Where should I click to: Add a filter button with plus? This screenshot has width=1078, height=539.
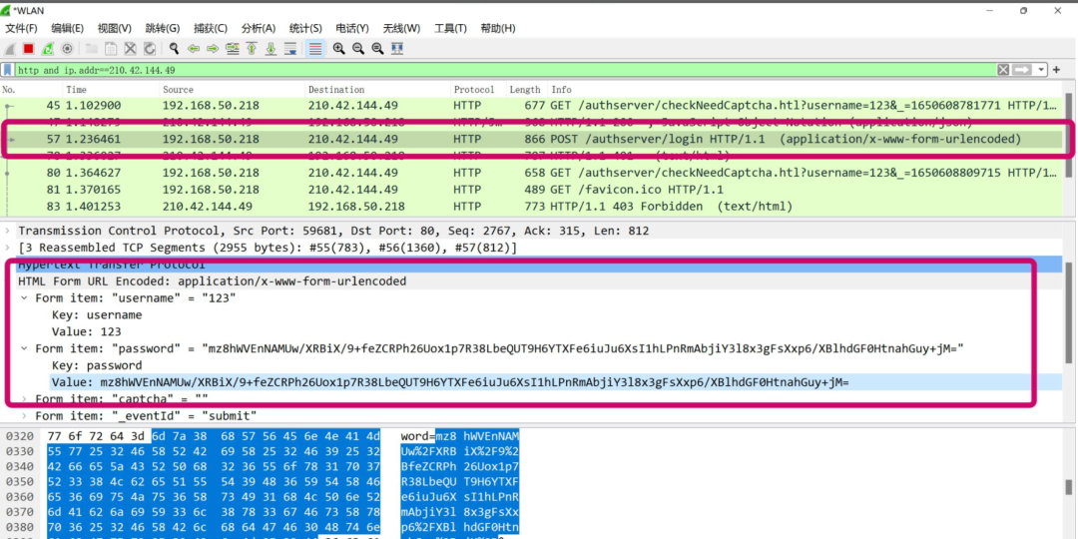point(1057,70)
